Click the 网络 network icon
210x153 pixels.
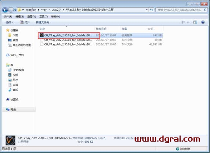[8, 110]
